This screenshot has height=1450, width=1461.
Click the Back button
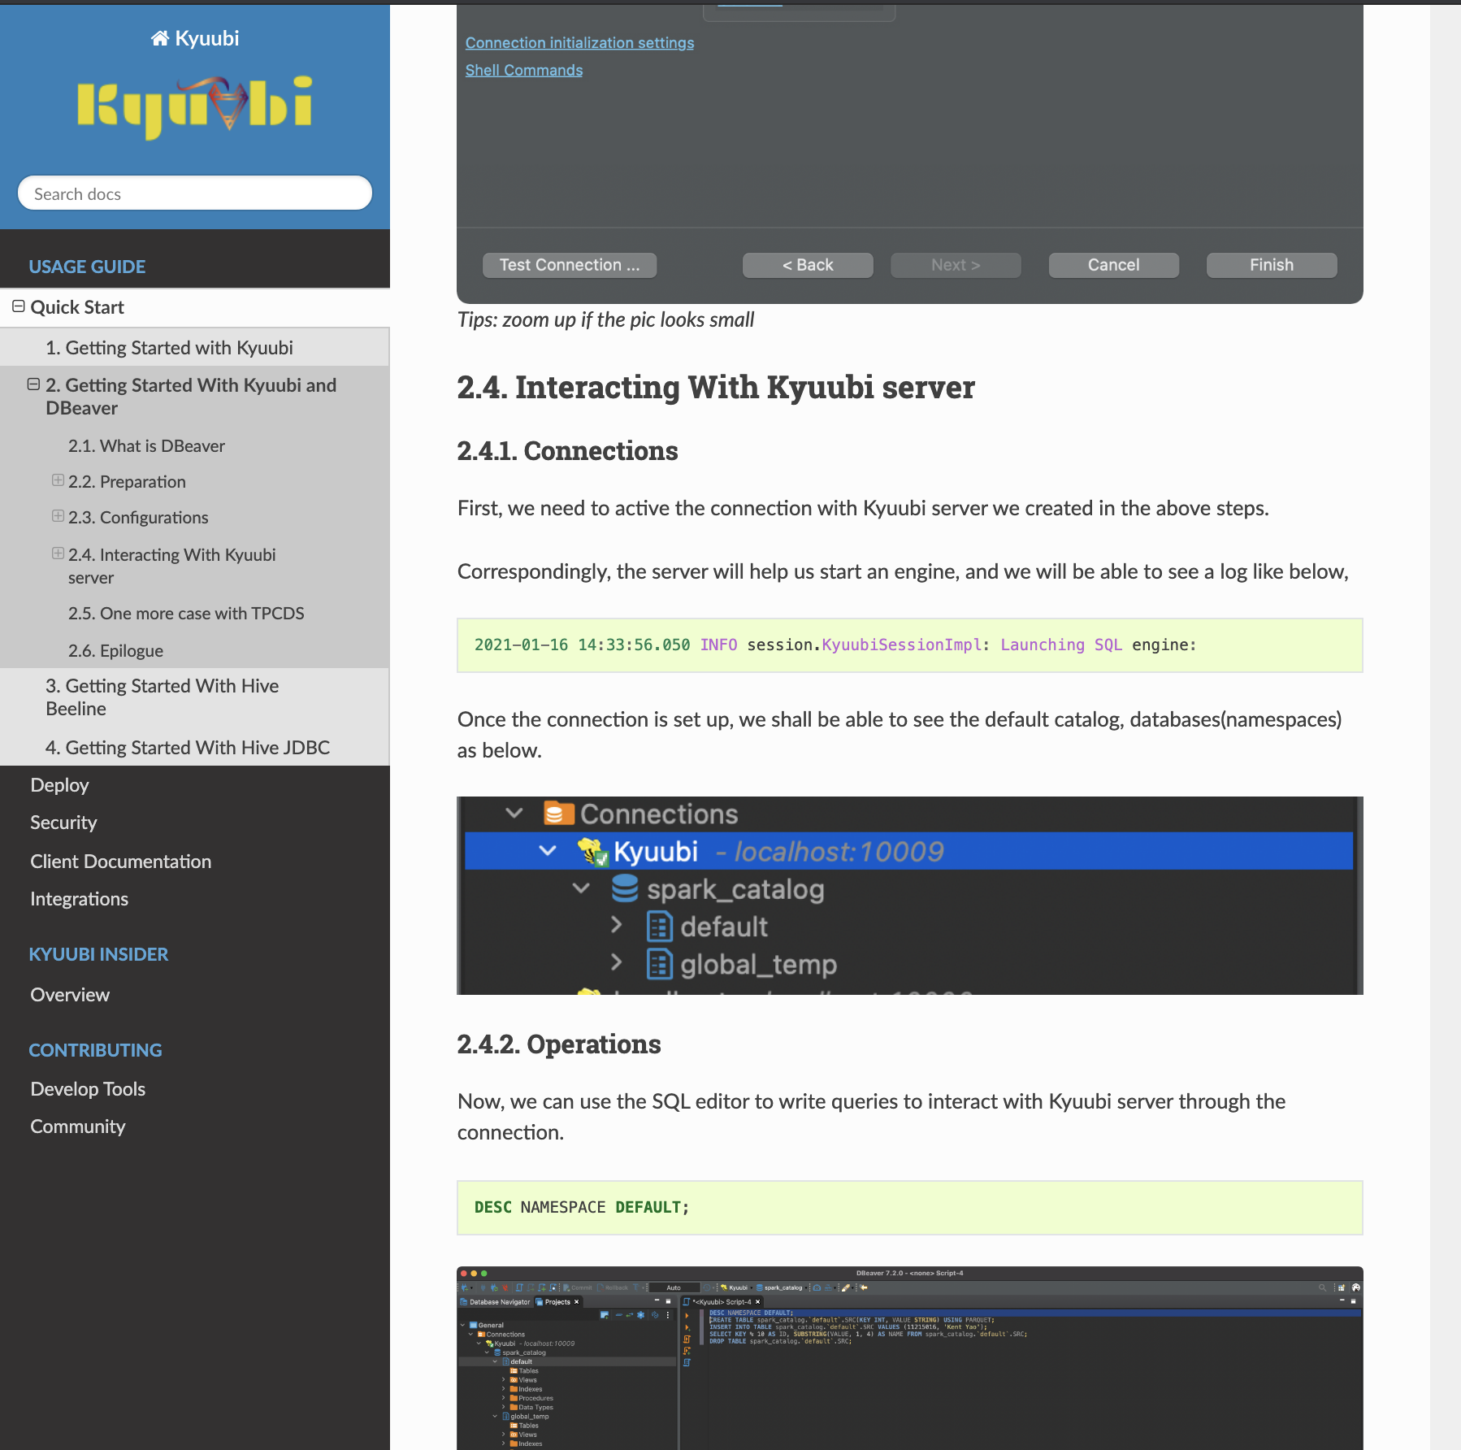click(808, 265)
